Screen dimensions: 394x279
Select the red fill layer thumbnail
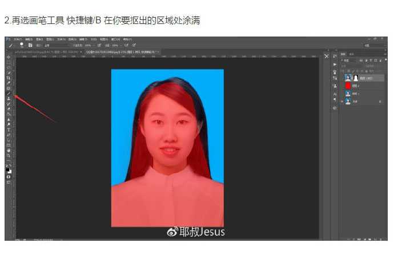point(348,86)
